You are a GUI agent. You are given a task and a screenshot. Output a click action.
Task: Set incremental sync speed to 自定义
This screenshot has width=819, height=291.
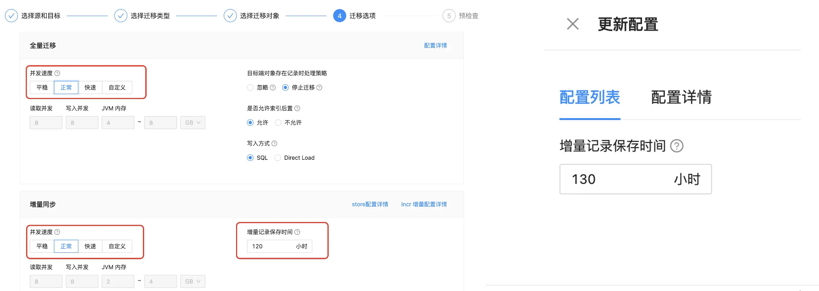tap(117, 246)
